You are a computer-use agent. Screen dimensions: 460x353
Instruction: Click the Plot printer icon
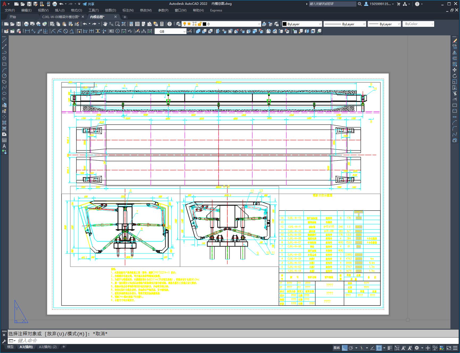point(26,24)
